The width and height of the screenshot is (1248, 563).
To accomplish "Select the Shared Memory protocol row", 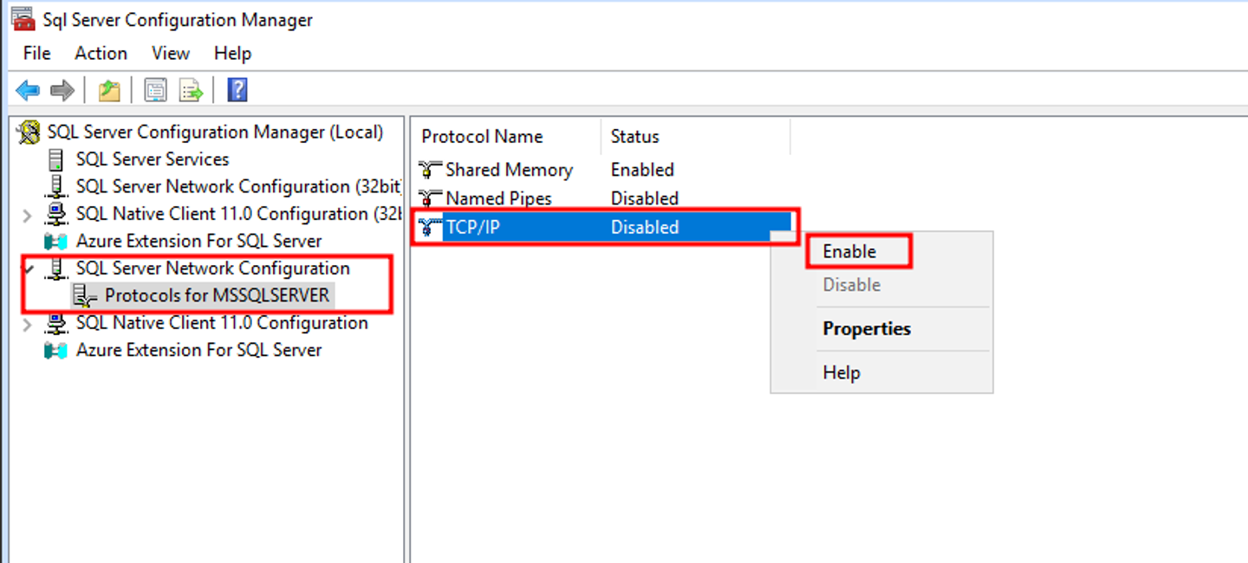I will (604, 170).
